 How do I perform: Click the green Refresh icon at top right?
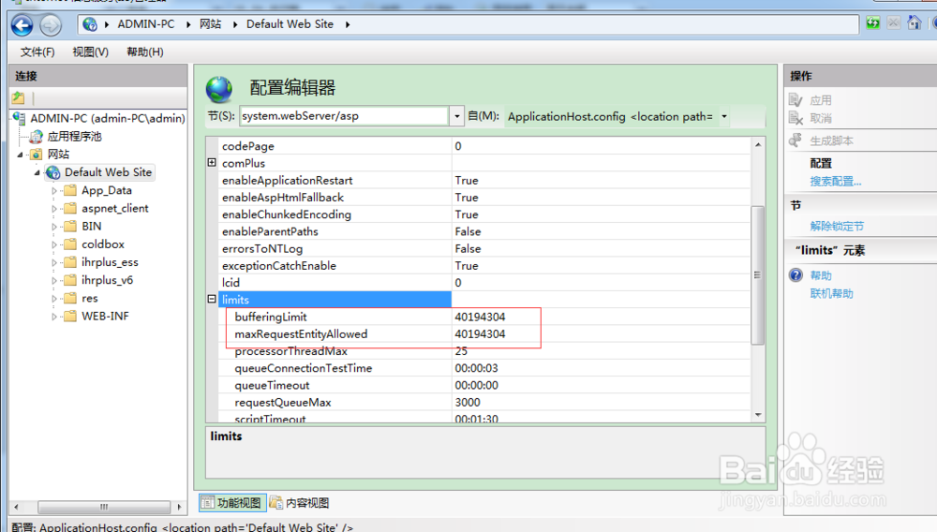[873, 23]
